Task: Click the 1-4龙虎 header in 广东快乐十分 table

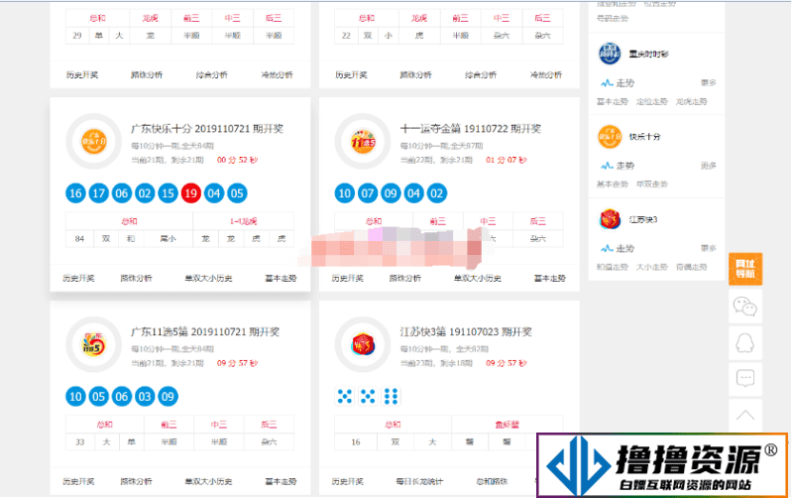Action: point(243,221)
